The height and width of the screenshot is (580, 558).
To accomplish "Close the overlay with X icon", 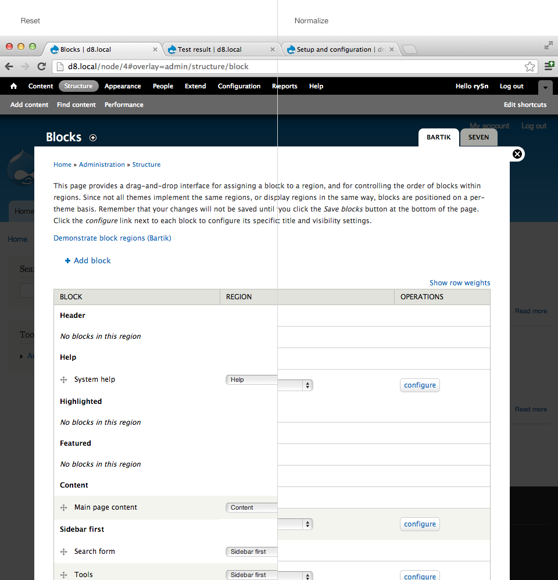I will pos(517,154).
